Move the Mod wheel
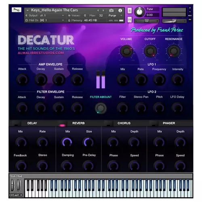202x202 pixels. (x=19, y=185)
